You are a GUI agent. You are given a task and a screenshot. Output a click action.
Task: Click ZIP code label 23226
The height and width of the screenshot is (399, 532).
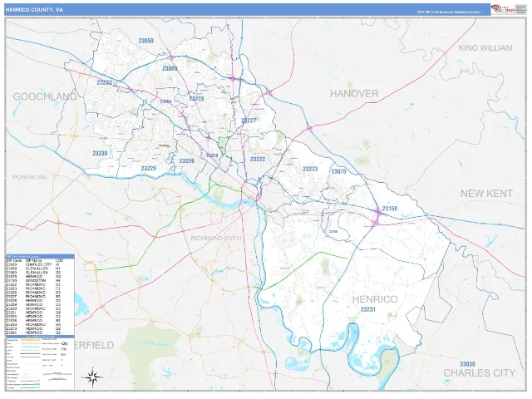pyautogui.click(x=187, y=160)
